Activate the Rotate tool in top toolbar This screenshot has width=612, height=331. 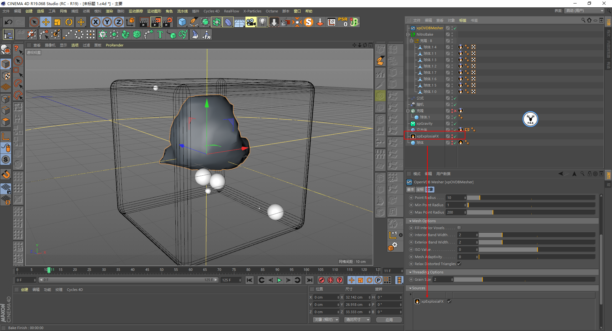click(69, 22)
